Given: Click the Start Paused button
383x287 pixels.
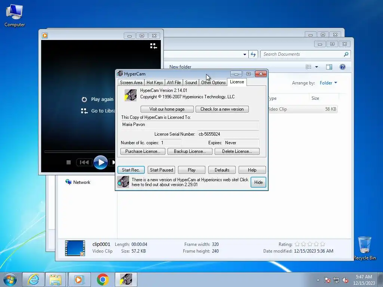Looking at the screenshot, I should point(161,170).
